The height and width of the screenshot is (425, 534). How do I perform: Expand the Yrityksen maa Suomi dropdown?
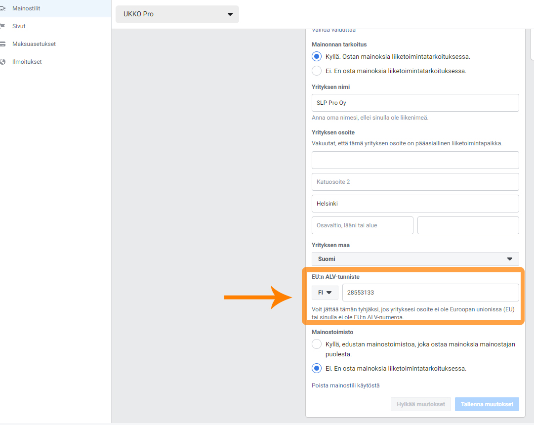point(415,259)
